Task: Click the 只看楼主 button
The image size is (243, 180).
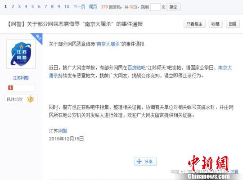Action: (194, 24)
